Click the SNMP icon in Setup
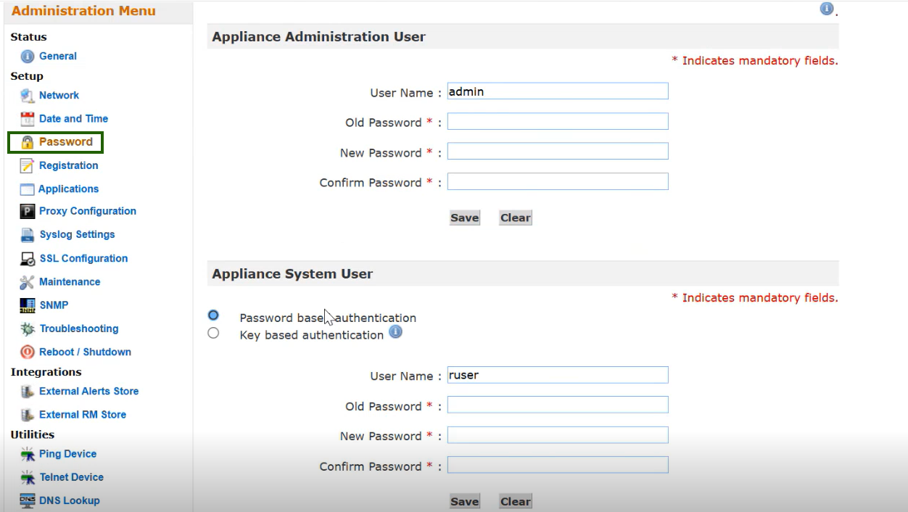 [28, 305]
